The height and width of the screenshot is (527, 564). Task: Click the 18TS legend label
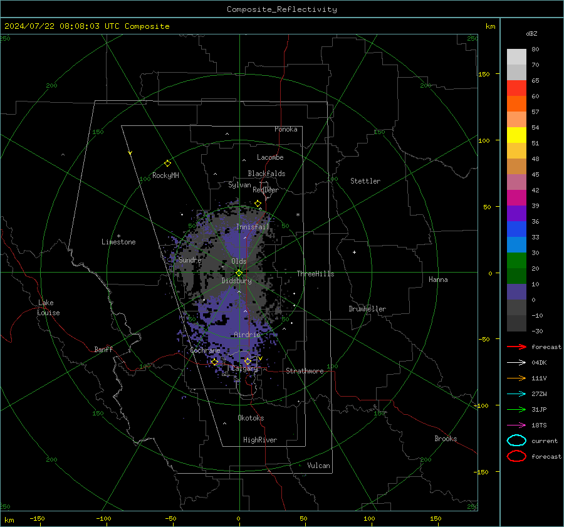click(x=539, y=425)
